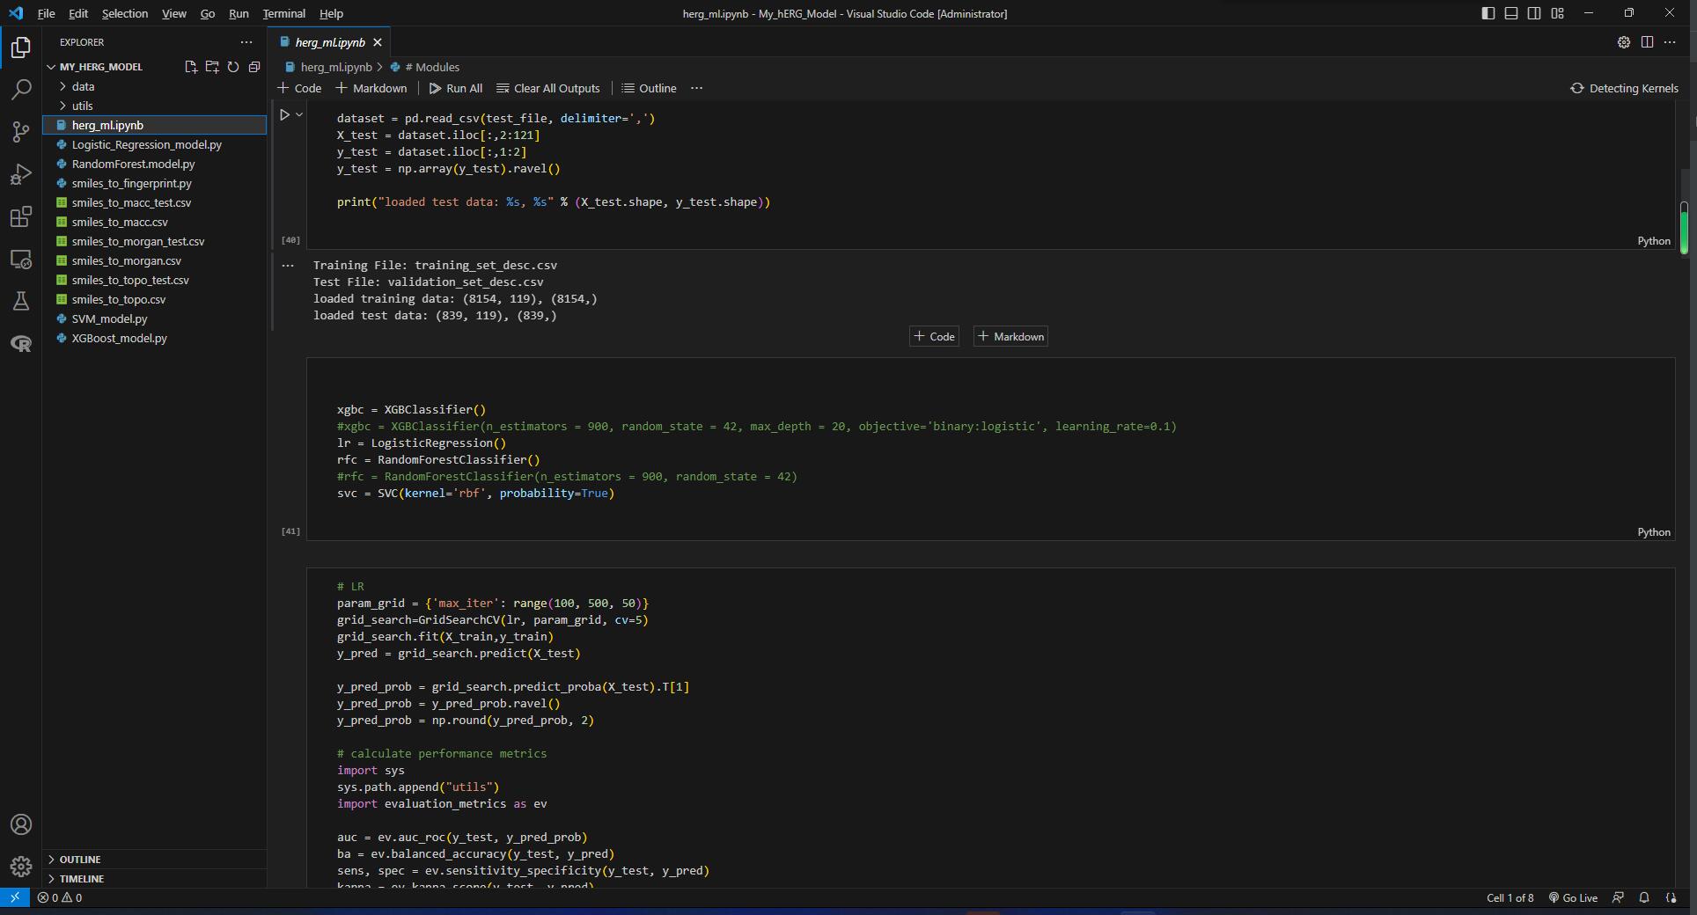Click Outline button in notebook toolbar
The image size is (1697, 915).
[x=650, y=88]
